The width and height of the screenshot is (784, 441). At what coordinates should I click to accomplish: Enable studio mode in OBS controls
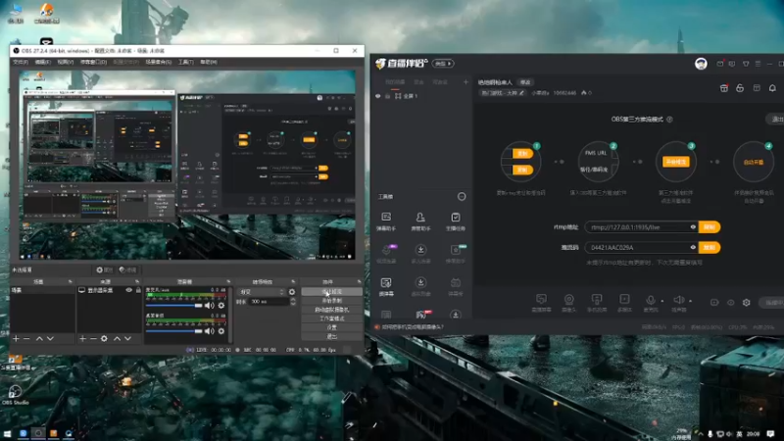tap(332, 318)
